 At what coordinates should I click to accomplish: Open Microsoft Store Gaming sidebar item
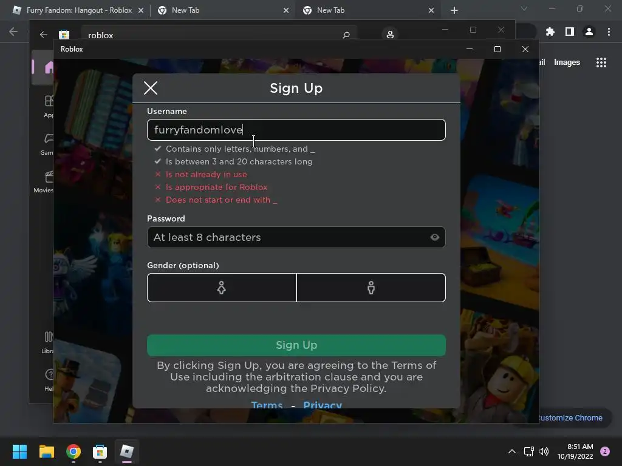pyautogui.click(x=47, y=144)
